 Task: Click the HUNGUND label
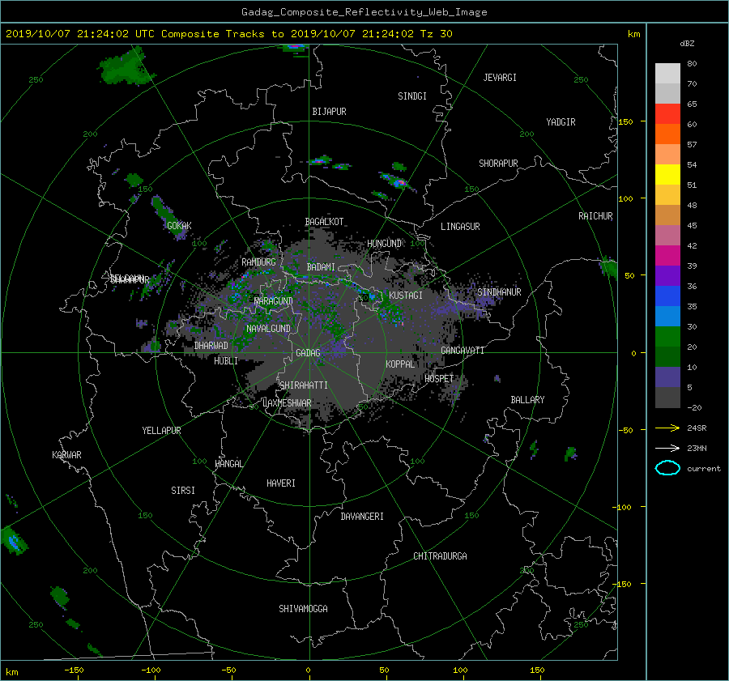(x=384, y=244)
